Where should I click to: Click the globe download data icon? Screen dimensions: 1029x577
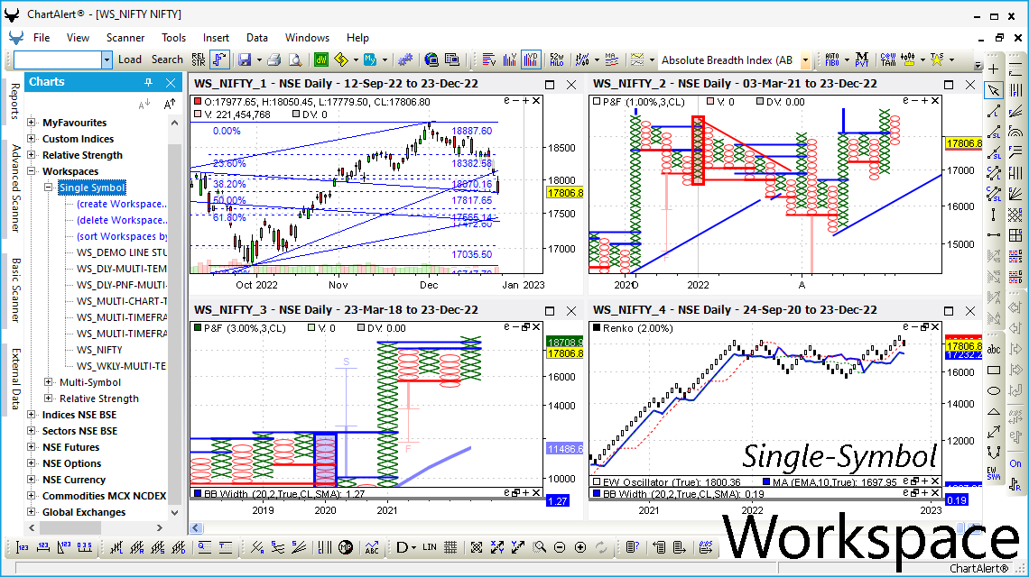431,60
